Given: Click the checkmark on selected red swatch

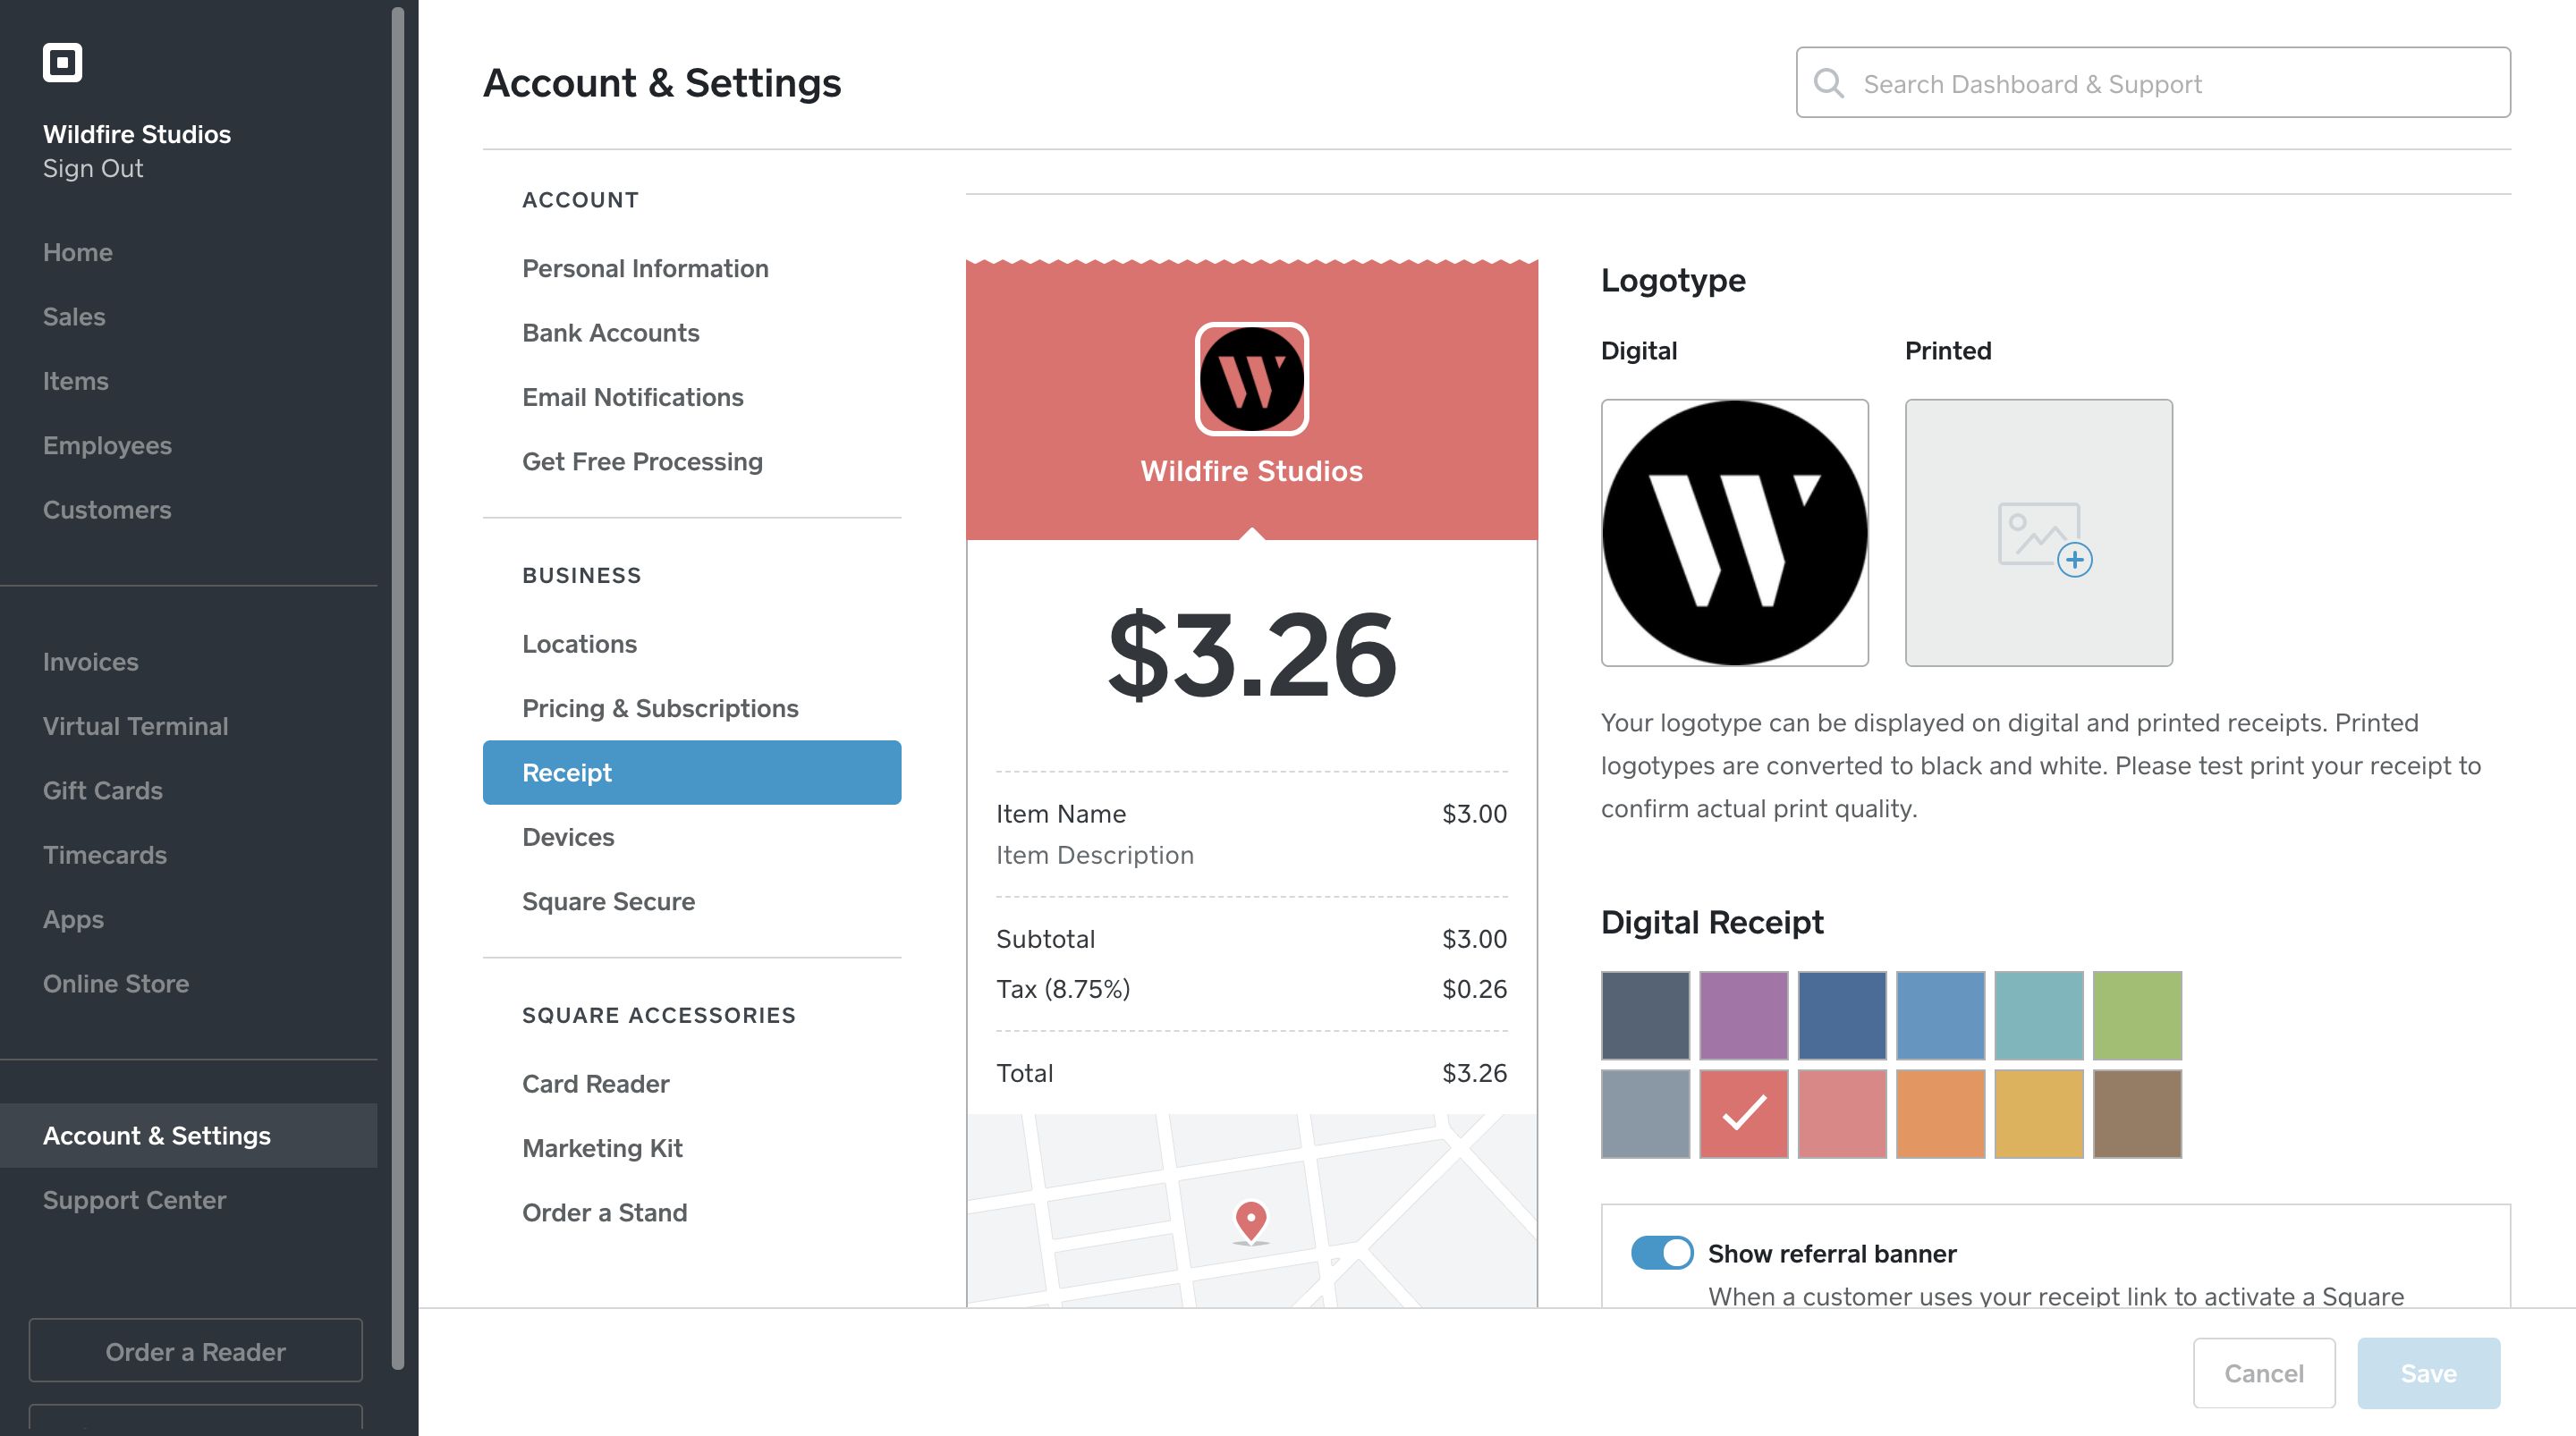Looking at the screenshot, I should pos(1743,1113).
